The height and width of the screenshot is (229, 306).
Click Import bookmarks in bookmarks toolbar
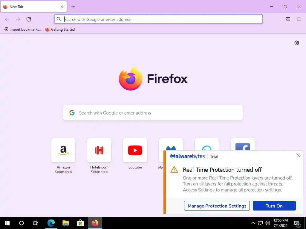(x=23, y=30)
